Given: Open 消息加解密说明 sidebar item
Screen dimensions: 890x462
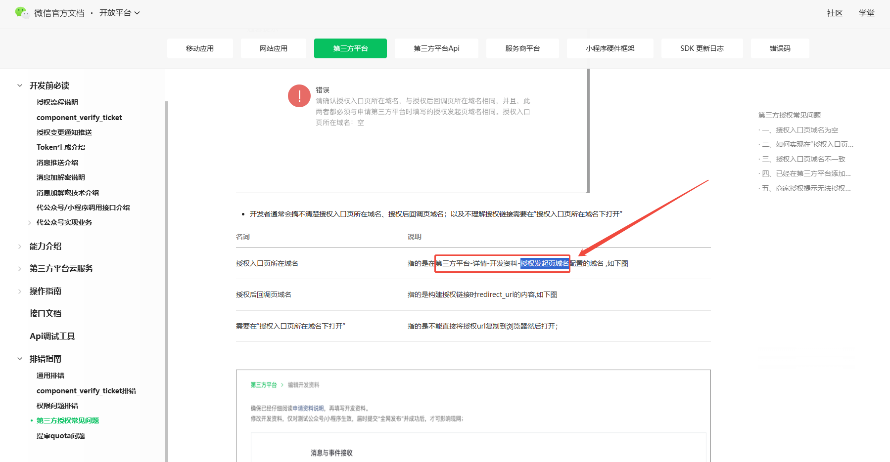Looking at the screenshot, I should click(61, 177).
